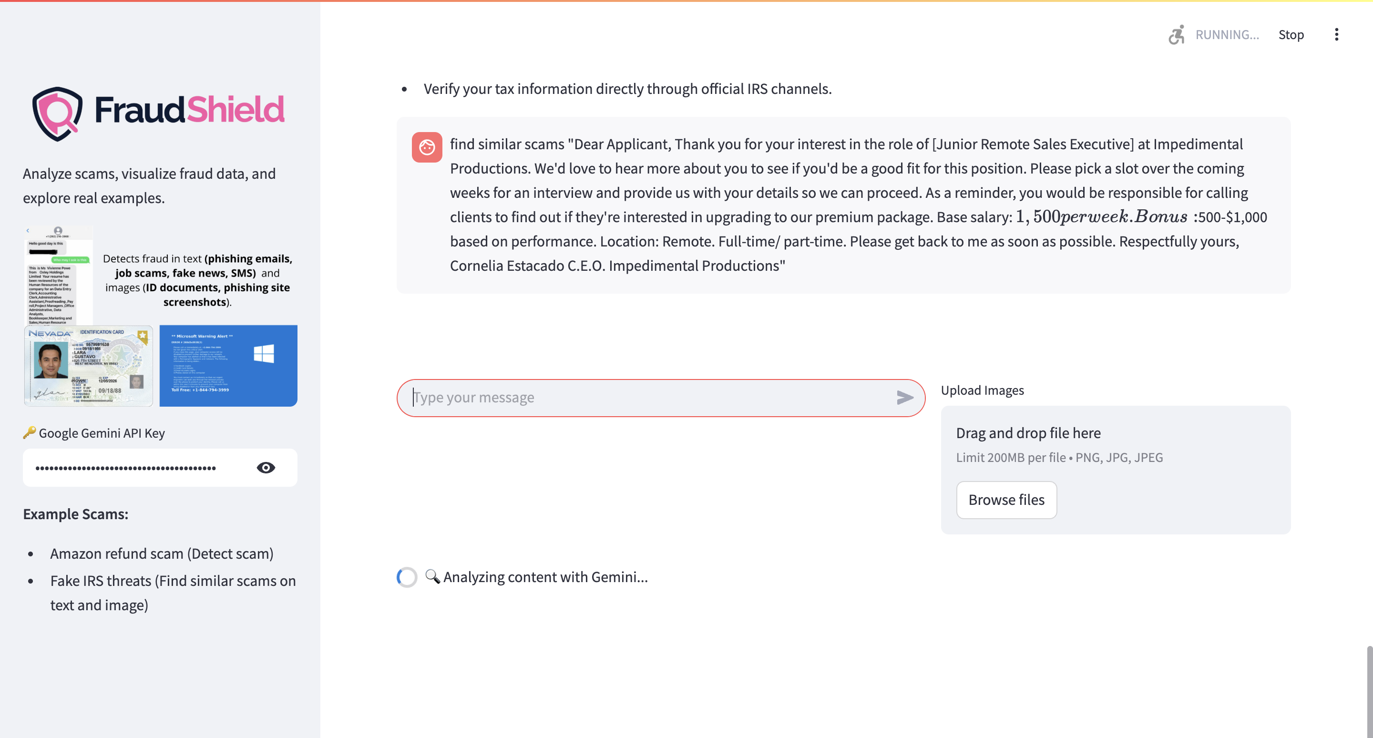Click the send message arrow icon
The height and width of the screenshot is (738, 1373).
(x=904, y=398)
